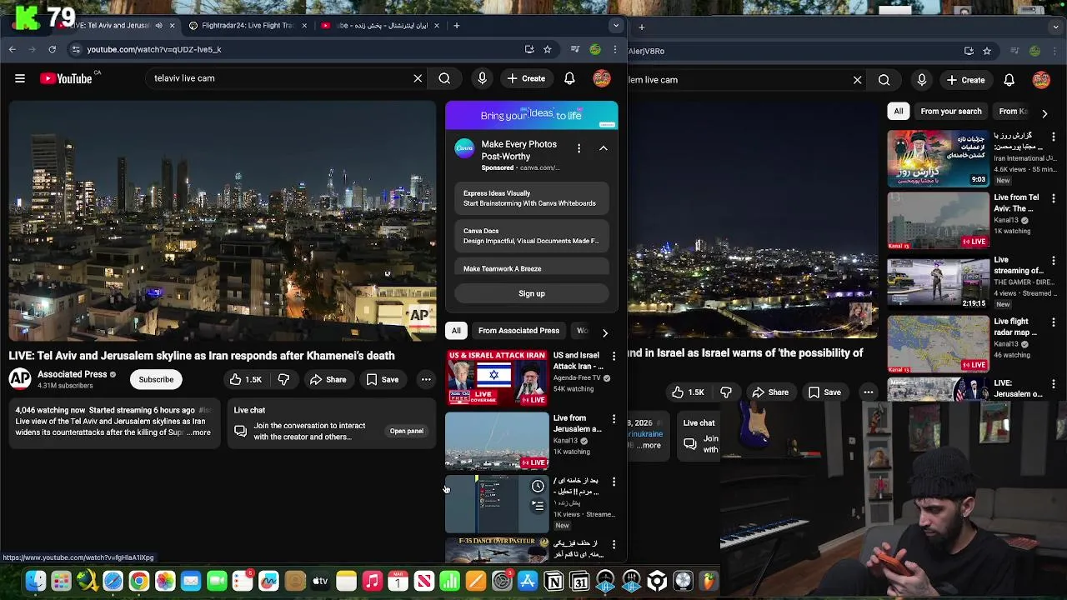Open Safari from the Dock
Viewport: 1067px width, 600px height.
113,581
